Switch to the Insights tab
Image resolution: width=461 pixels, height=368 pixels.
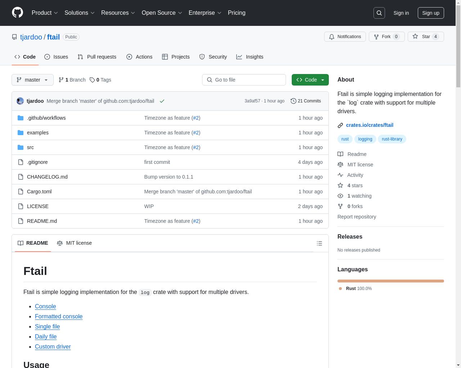click(250, 57)
